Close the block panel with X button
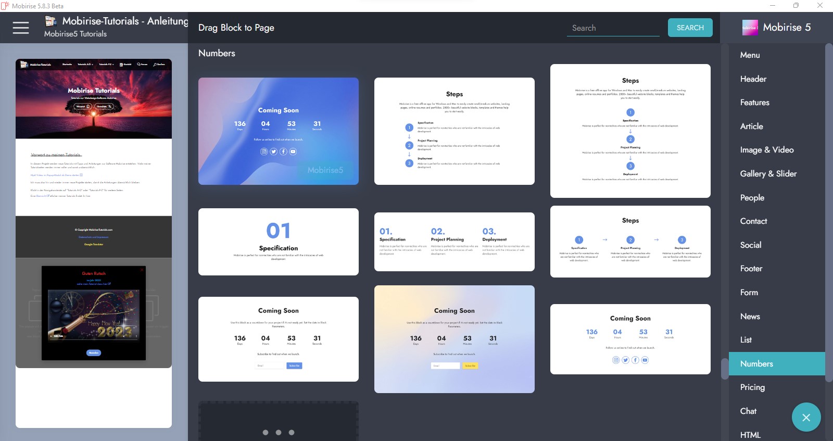Image resolution: width=833 pixels, height=441 pixels. [806, 417]
